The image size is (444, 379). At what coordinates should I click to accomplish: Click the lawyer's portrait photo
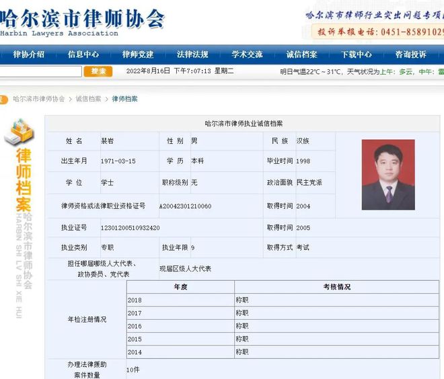(388, 175)
